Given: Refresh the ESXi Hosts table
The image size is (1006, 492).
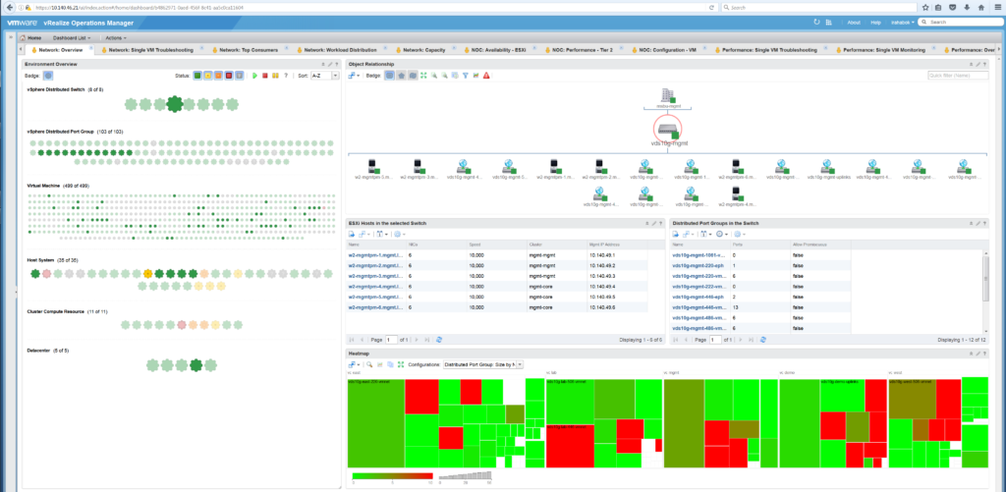Looking at the screenshot, I should (439, 339).
